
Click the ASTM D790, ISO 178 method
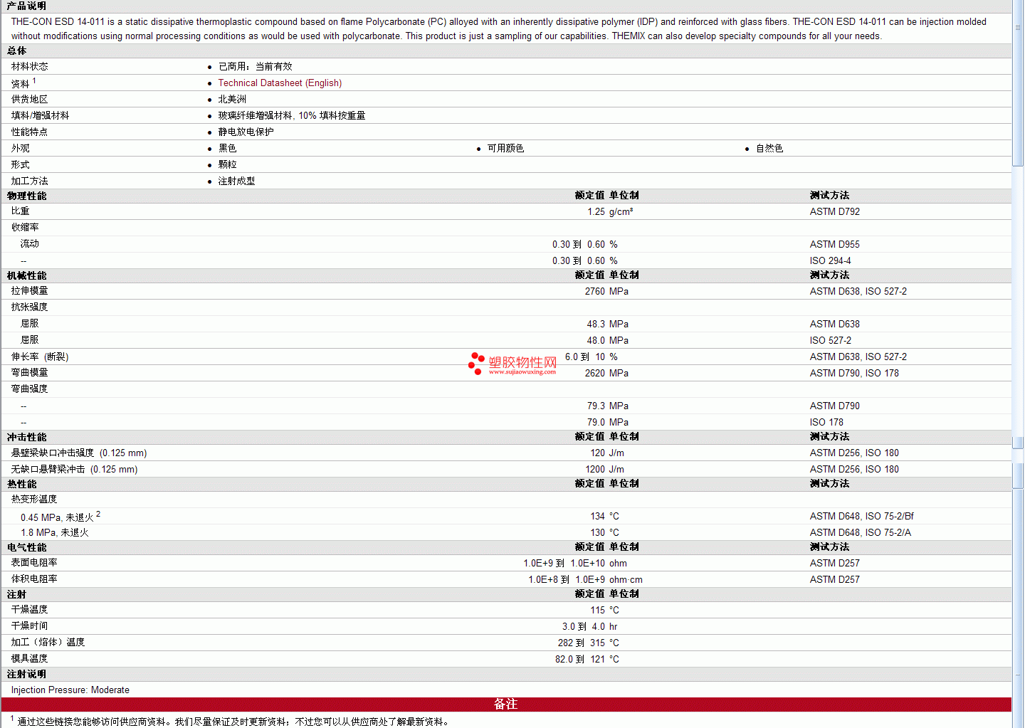point(854,373)
